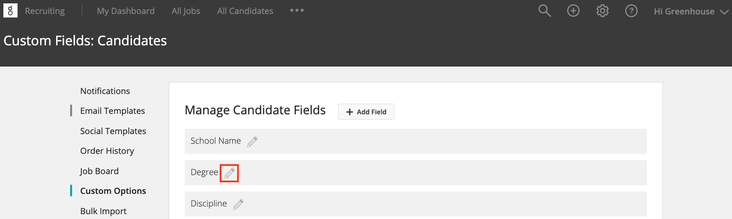Image resolution: width=732 pixels, height=219 pixels.
Task: Select Notifications in the sidebar
Action: (x=105, y=91)
